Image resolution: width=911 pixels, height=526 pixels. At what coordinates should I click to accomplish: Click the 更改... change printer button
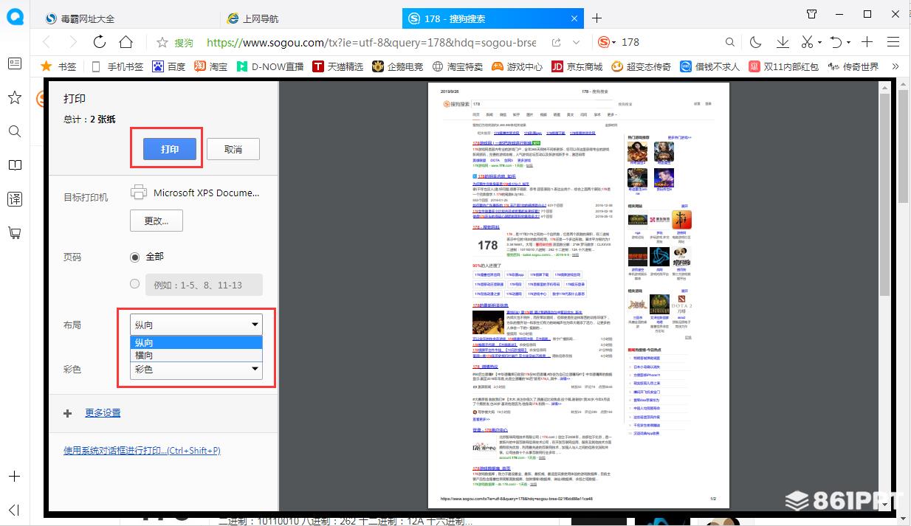(x=157, y=221)
